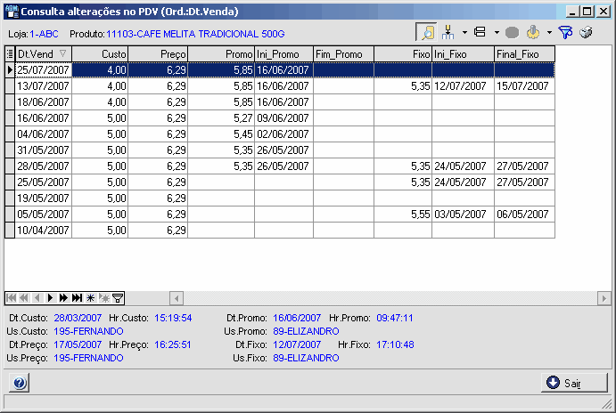Click the Ini_Promo column header
The height and width of the screenshot is (413, 616).
(x=284, y=54)
